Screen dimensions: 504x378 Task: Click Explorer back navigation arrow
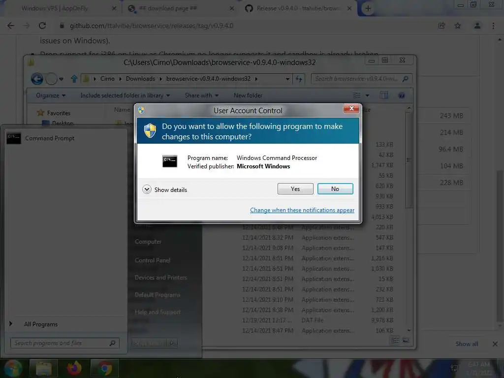(37, 79)
